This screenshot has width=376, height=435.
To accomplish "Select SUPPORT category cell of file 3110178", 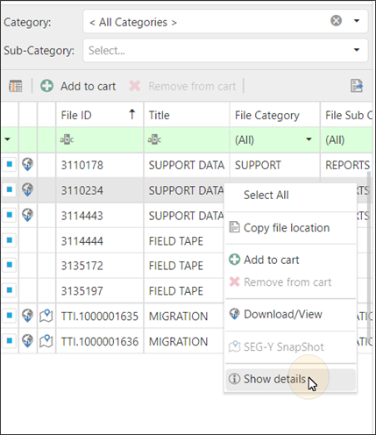I will (274, 165).
